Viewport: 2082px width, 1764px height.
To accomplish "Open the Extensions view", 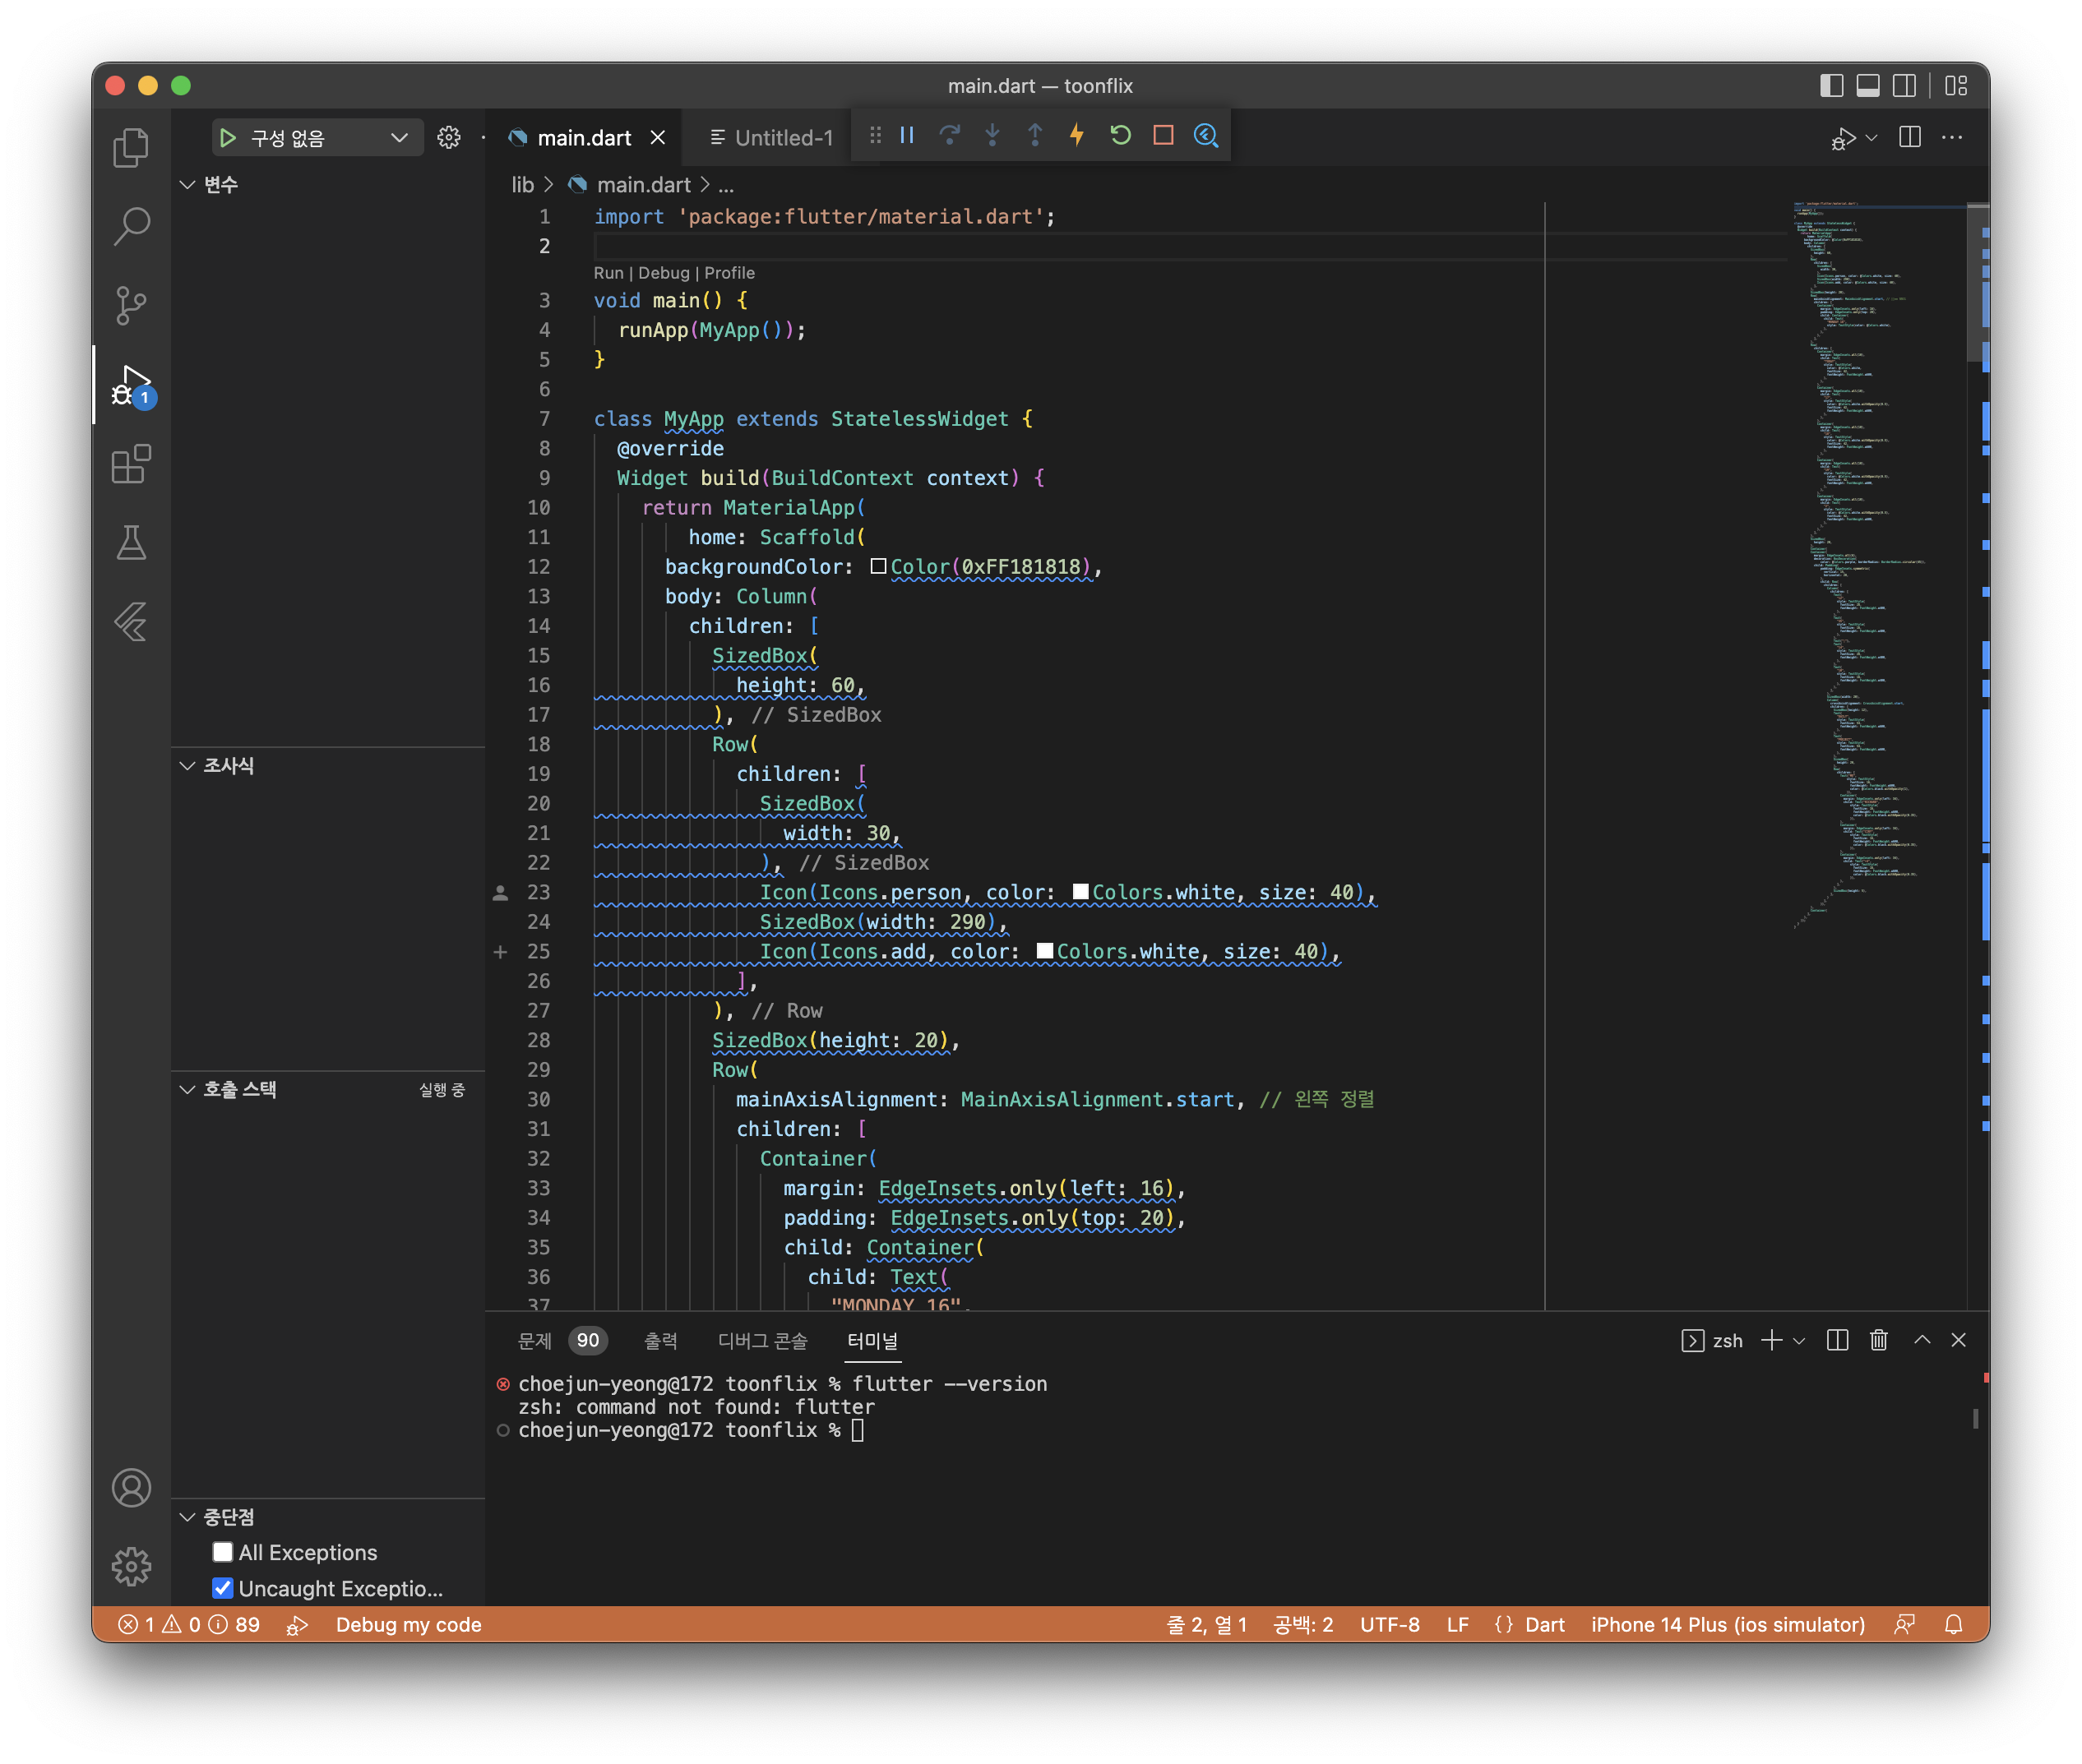I will coord(131,465).
